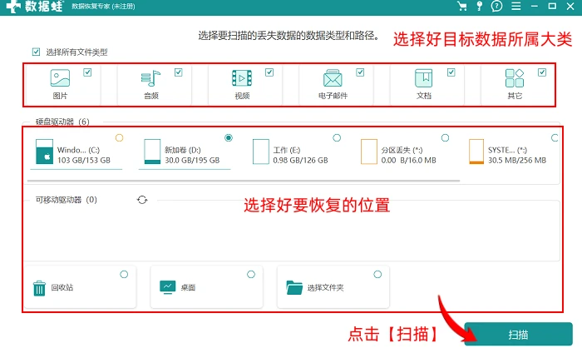Open the shopping cart icon in title bar
Viewport: 582px width, 353px height.
(462, 6)
